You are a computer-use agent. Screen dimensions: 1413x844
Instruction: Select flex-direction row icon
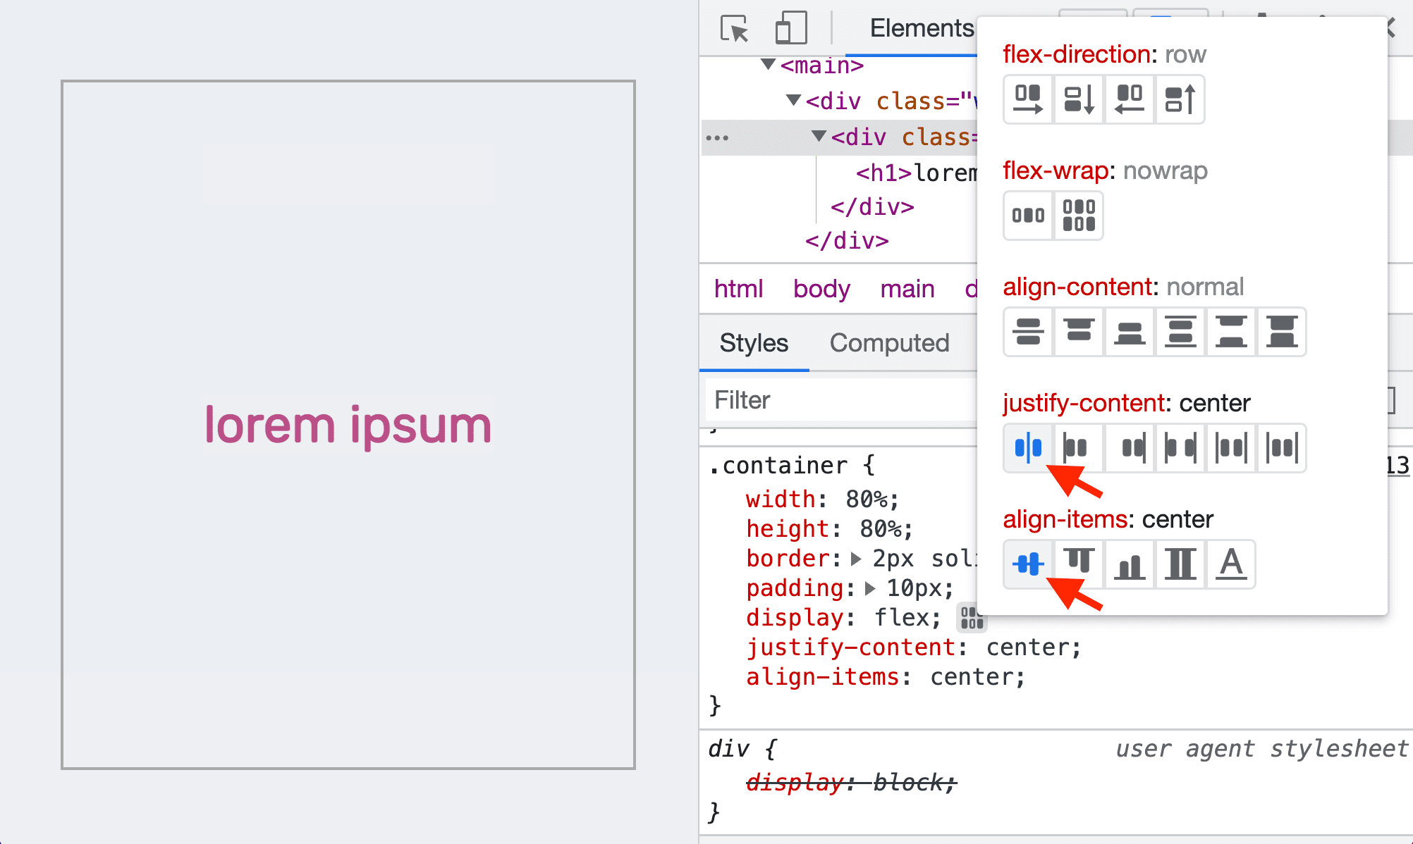tap(1026, 97)
